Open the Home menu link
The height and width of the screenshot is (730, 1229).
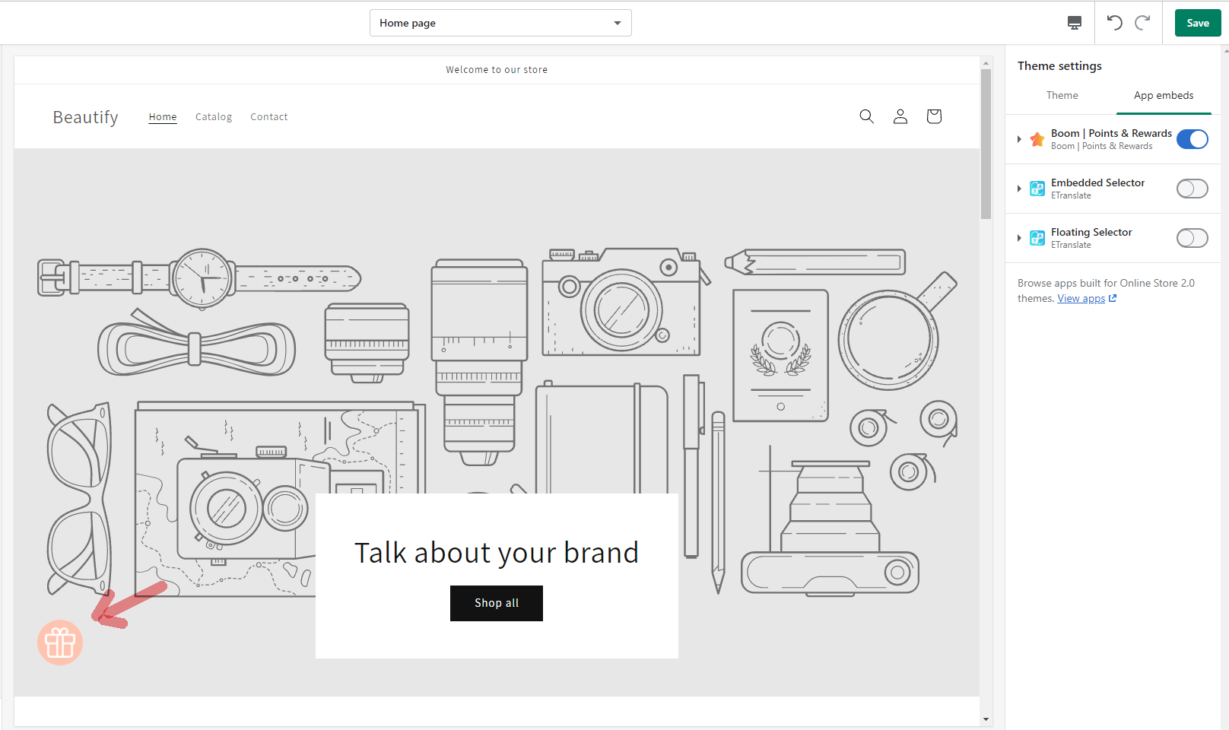click(x=163, y=117)
